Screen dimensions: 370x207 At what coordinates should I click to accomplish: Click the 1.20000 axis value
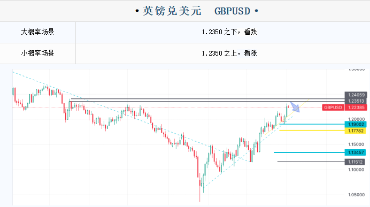356,119
